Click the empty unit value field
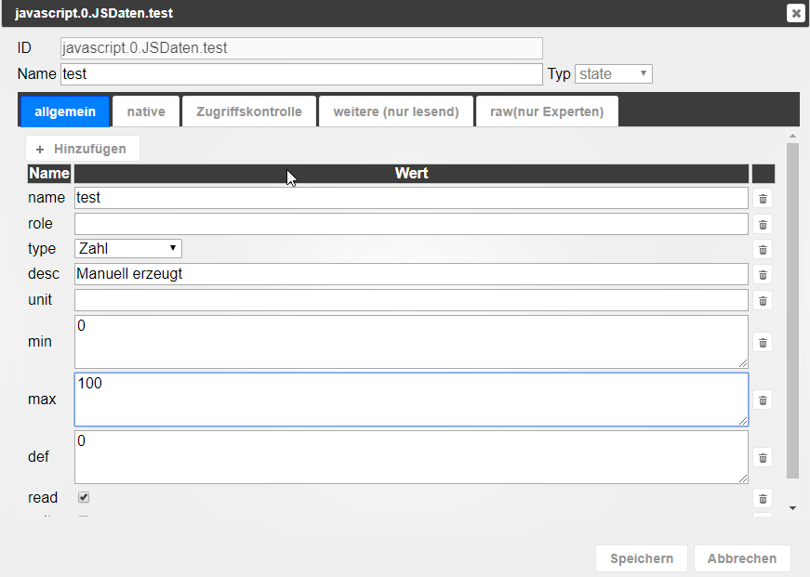 (x=411, y=300)
